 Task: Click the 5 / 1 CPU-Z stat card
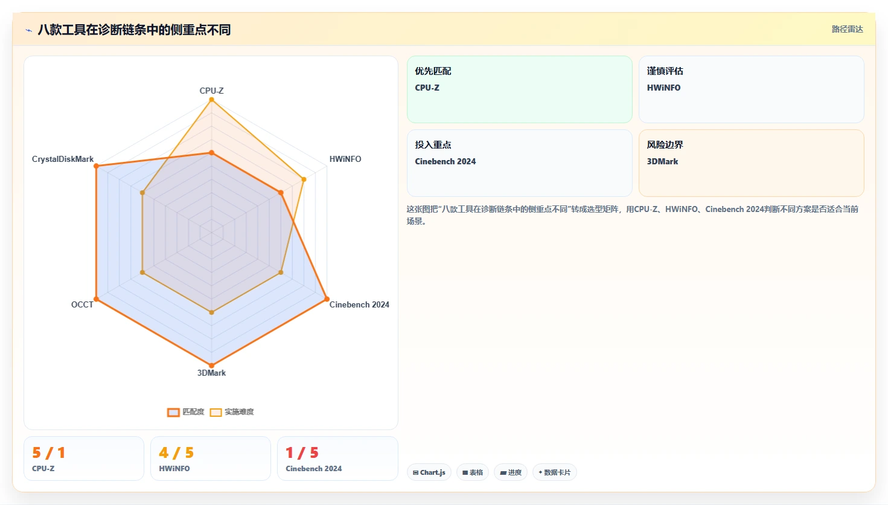(84, 458)
